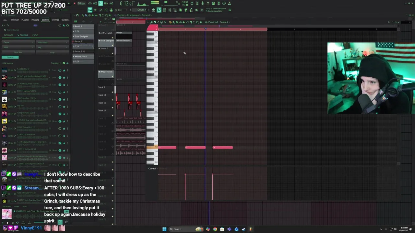The image size is (415, 233).
Task: Open the mixer from main toolbar
Action: coord(170,10)
